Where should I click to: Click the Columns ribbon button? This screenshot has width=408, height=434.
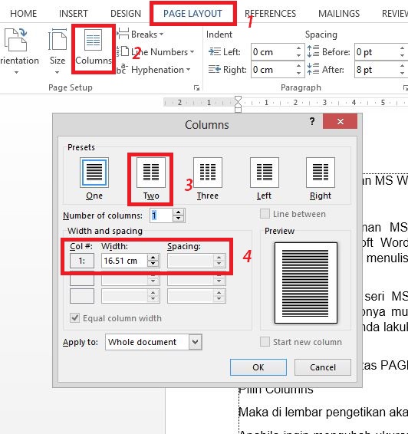[94, 49]
